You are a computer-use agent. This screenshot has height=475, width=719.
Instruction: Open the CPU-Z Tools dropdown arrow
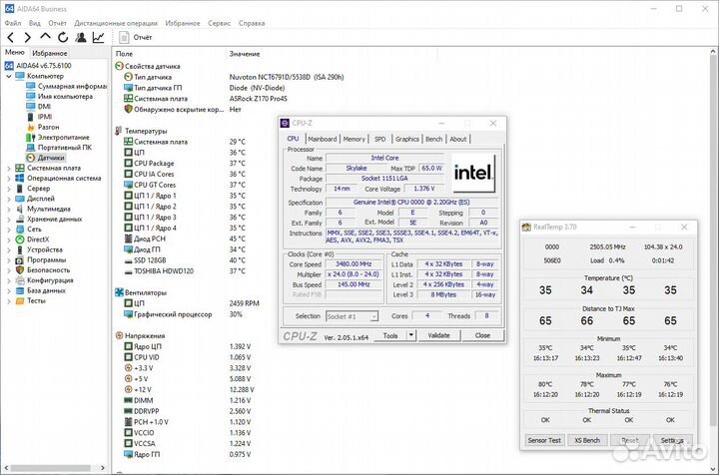[411, 335]
